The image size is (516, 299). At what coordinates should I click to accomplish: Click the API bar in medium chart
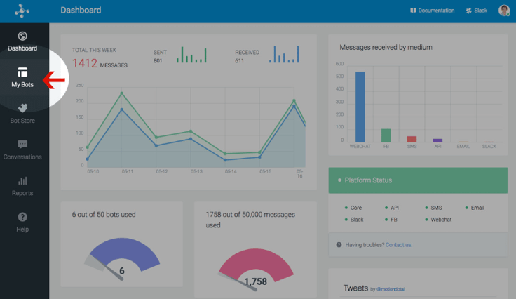pyautogui.click(x=437, y=140)
